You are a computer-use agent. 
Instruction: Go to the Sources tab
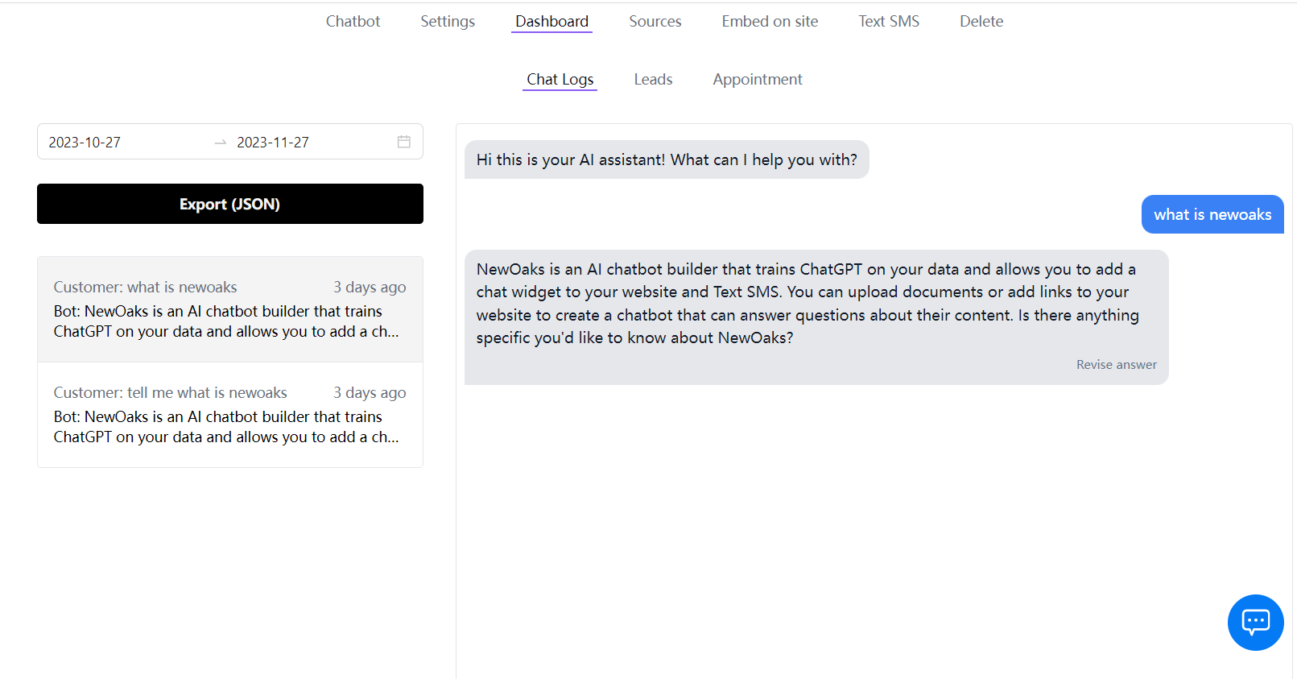(x=655, y=22)
